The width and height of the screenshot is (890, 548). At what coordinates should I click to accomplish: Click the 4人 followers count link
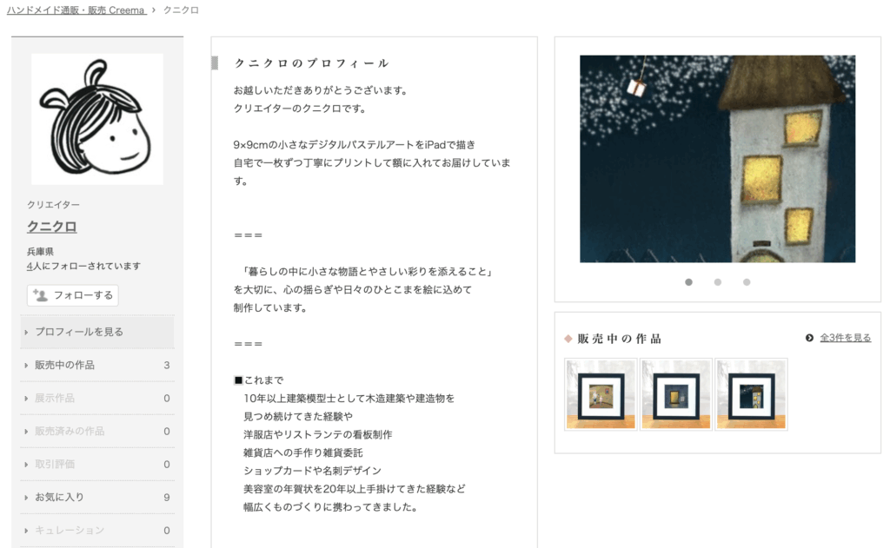coord(34,267)
